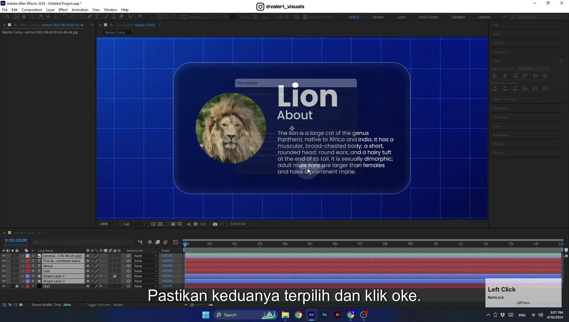
Task: Expand Shape Layer 2 properties
Action: pyautogui.click(x=23, y=281)
